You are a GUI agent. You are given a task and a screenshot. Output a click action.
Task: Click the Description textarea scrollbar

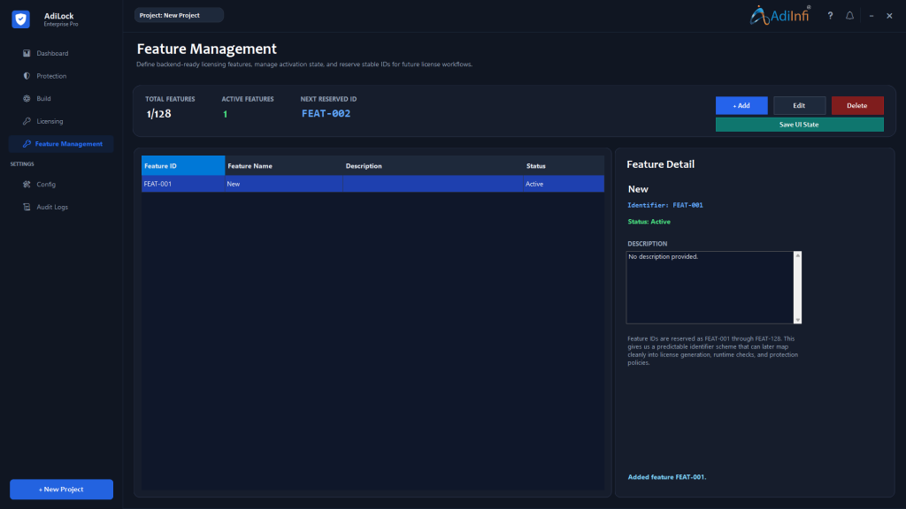tap(798, 287)
